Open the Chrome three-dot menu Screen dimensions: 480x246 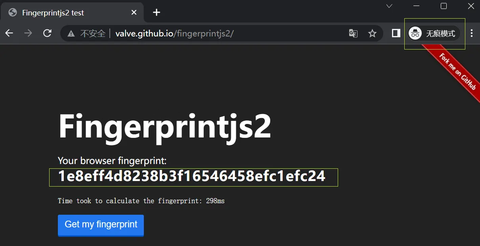[471, 33]
